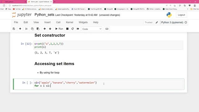The width and height of the screenshot is (199, 112).
Task: Click the Set constructor heading
Action: click(x=50, y=35)
